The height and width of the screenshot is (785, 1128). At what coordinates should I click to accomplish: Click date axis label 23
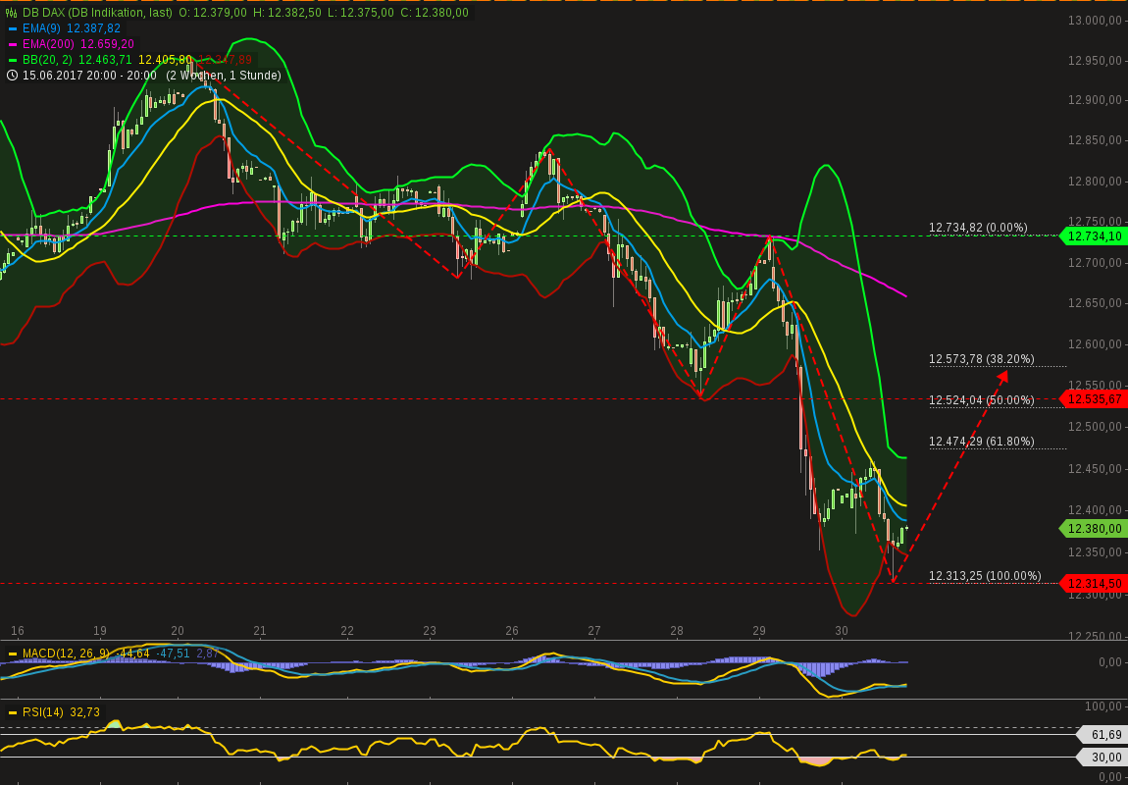pyautogui.click(x=430, y=631)
